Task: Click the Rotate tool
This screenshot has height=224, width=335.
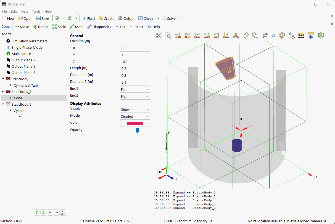Action: point(41,27)
